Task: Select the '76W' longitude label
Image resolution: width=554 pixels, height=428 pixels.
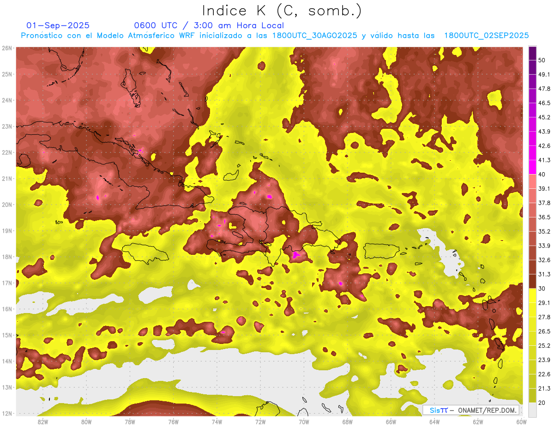Action: click(x=173, y=422)
